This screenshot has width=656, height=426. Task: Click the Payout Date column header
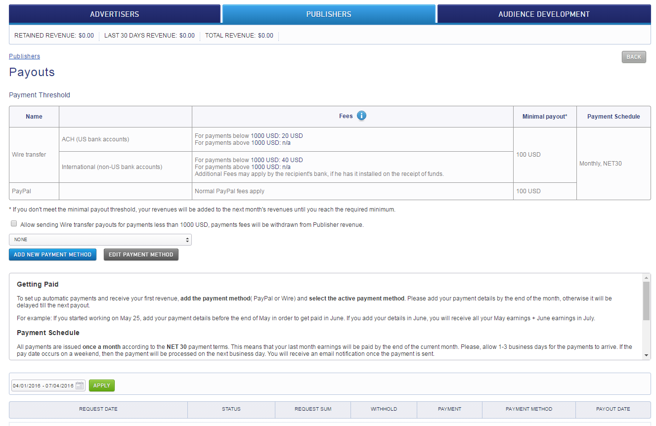[613, 409]
